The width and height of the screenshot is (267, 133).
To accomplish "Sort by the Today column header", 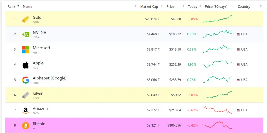I will pos(192,6).
